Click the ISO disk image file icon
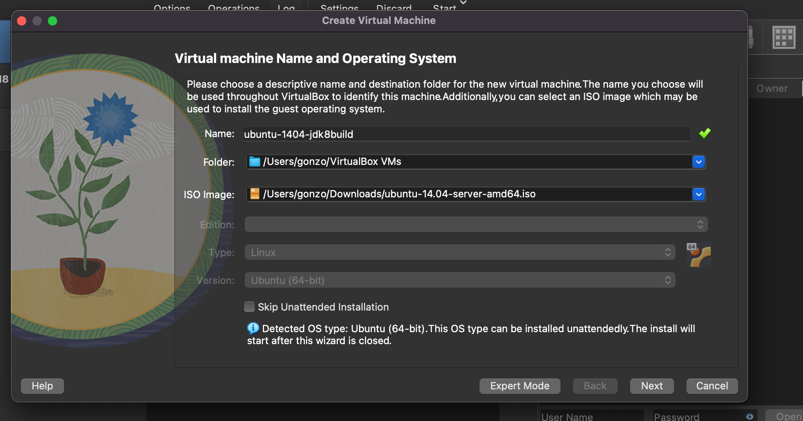 tap(254, 194)
